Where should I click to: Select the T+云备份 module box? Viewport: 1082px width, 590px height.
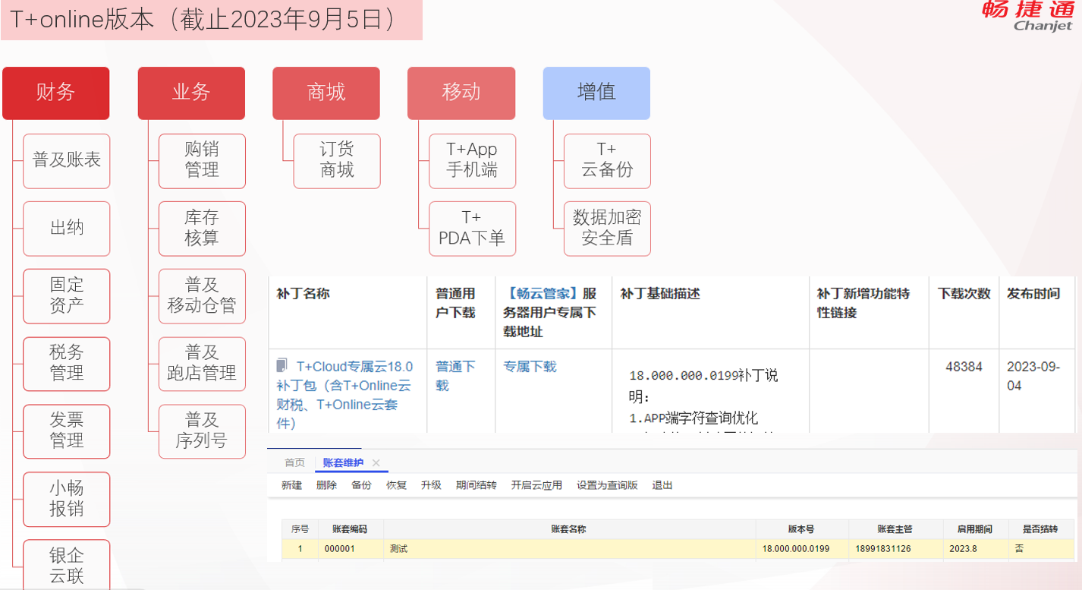607,161
